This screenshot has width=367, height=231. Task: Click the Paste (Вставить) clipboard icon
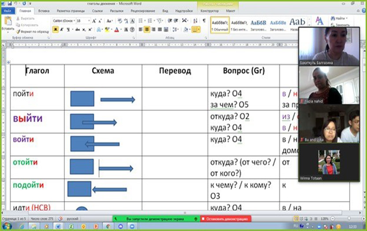(x=7, y=22)
